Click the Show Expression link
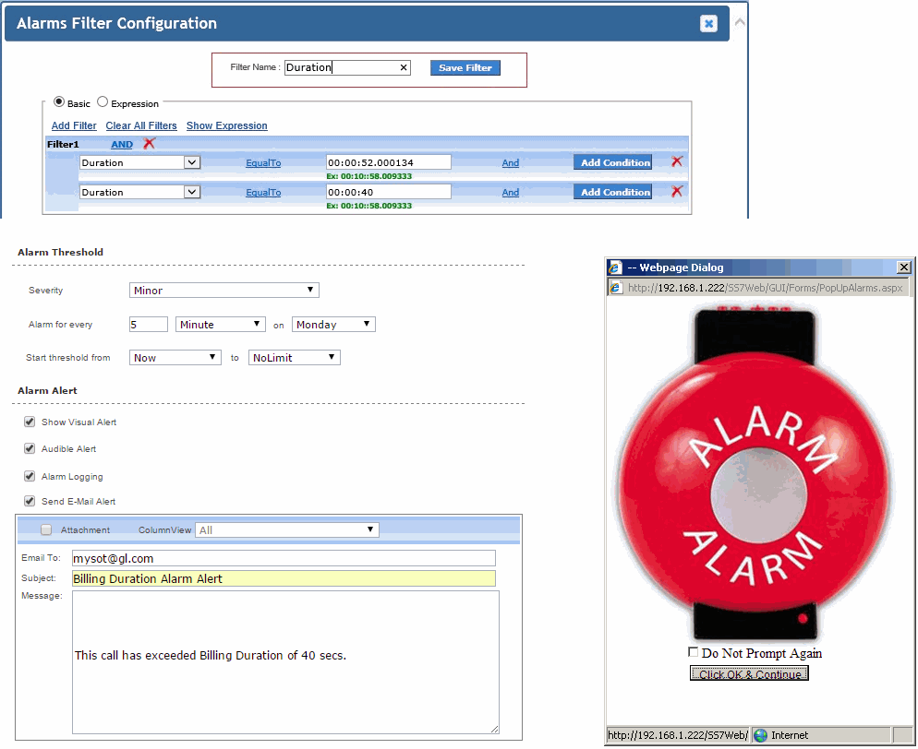 [x=227, y=125]
